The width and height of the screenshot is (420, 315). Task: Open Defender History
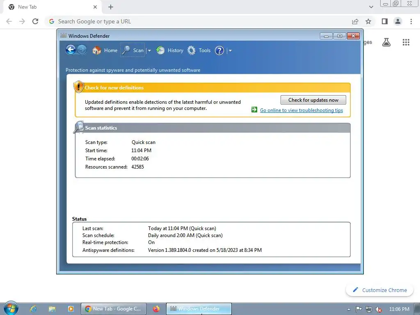tap(170, 50)
